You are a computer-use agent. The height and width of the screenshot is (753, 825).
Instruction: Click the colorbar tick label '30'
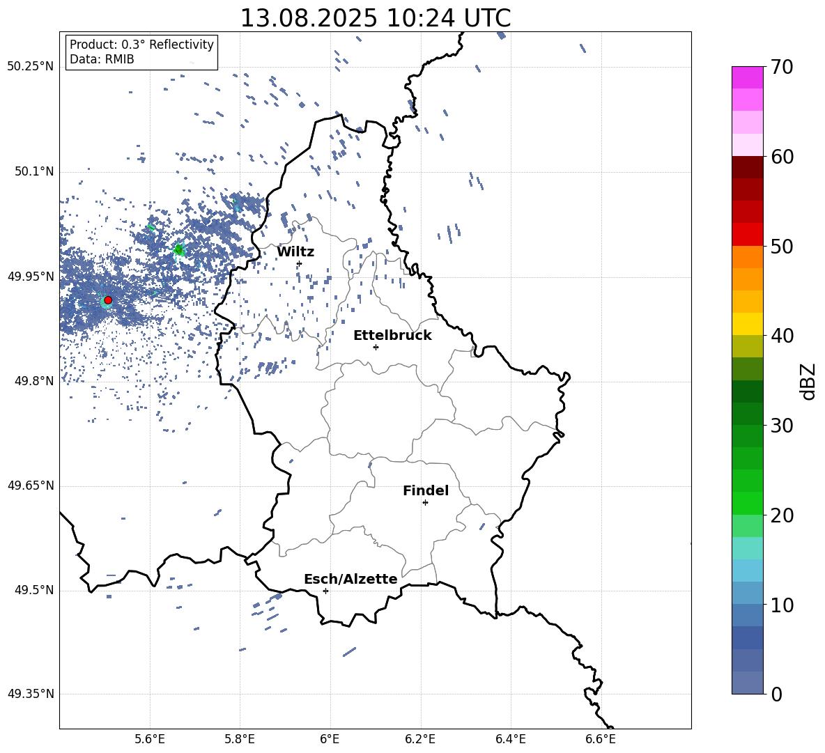point(782,426)
